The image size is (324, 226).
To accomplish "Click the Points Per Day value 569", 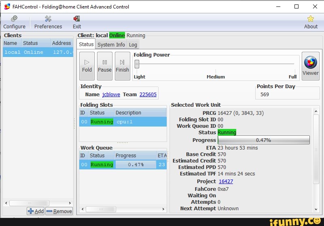I will point(265,95).
